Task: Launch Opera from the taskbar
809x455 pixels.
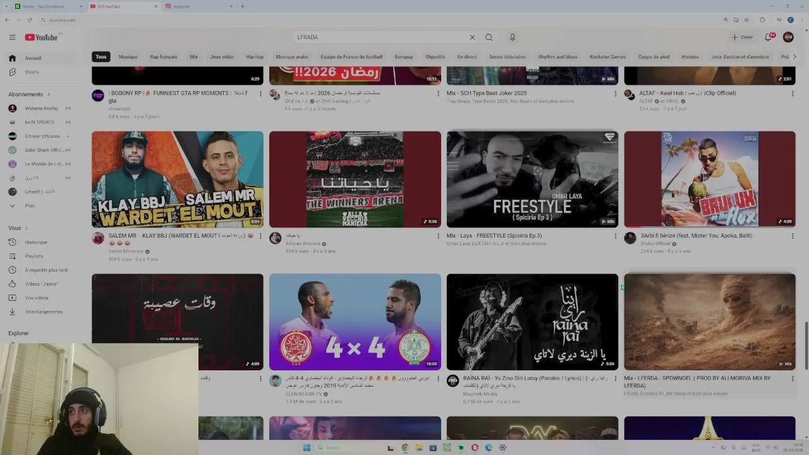Action: click(x=475, y=447)
